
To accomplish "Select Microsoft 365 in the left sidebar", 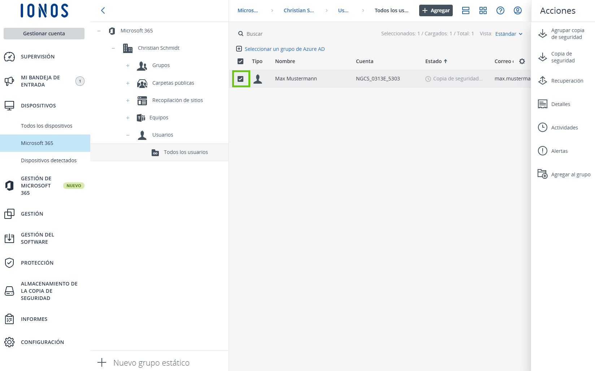I will tap(37, 143).
